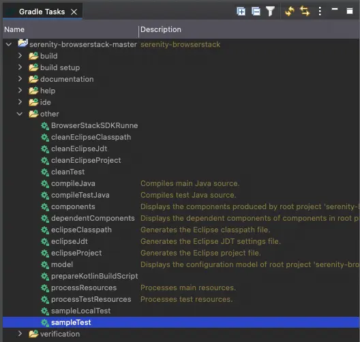
Task: Click the 'Processes main resources.' description
Action: pos(188,287)
